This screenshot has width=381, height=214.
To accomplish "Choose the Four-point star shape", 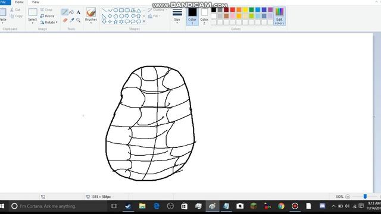I will click(x=110, y=21).
